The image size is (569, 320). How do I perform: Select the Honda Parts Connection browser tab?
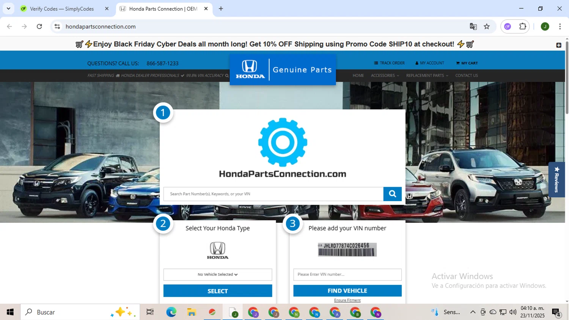pos(163,9)
